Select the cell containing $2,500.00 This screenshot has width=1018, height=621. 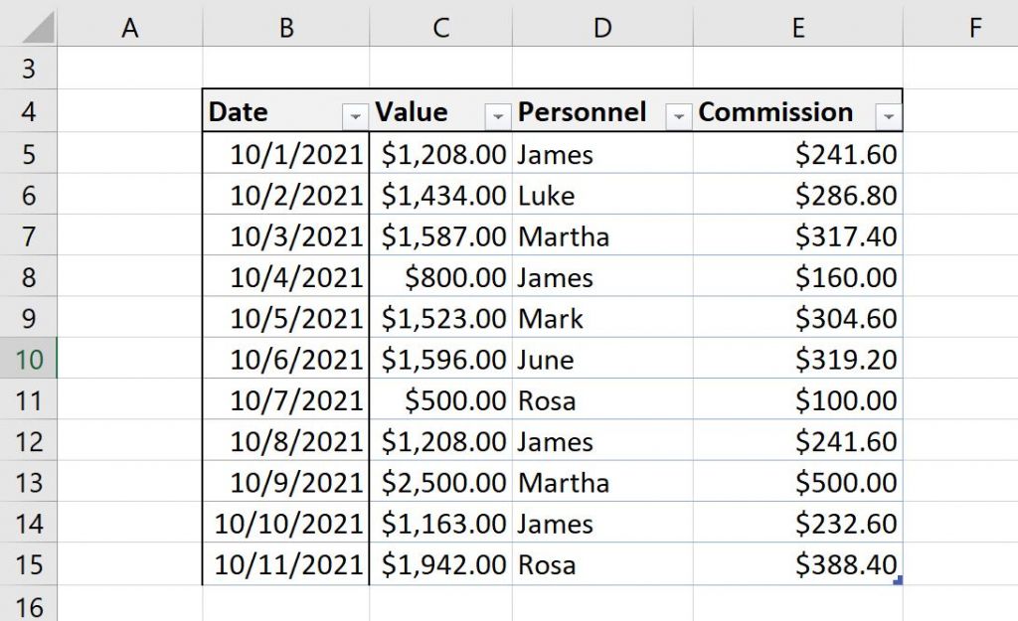pos(440,482)
